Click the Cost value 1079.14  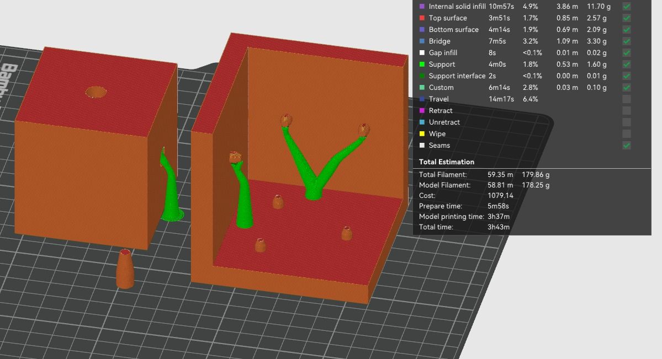[x=500, y=196]
